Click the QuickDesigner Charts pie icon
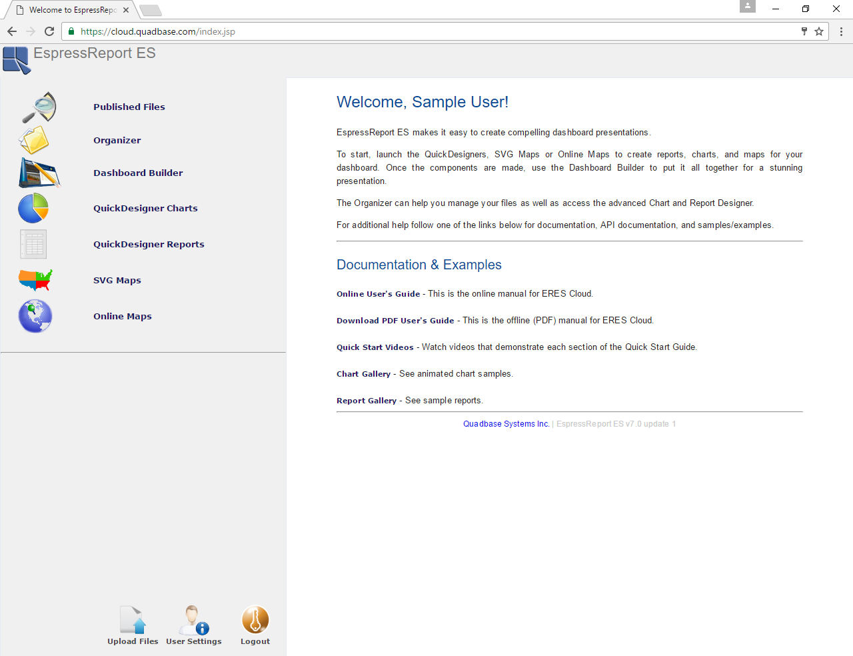 [33, 208]
